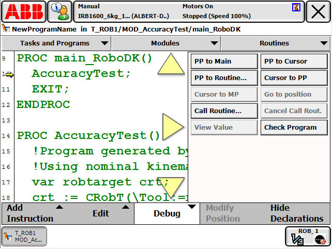The height and width of the screenshot is (249, 332).
Task: Select the '!Using nominal kinema' comment line
Action: click(x=110, y=167)
